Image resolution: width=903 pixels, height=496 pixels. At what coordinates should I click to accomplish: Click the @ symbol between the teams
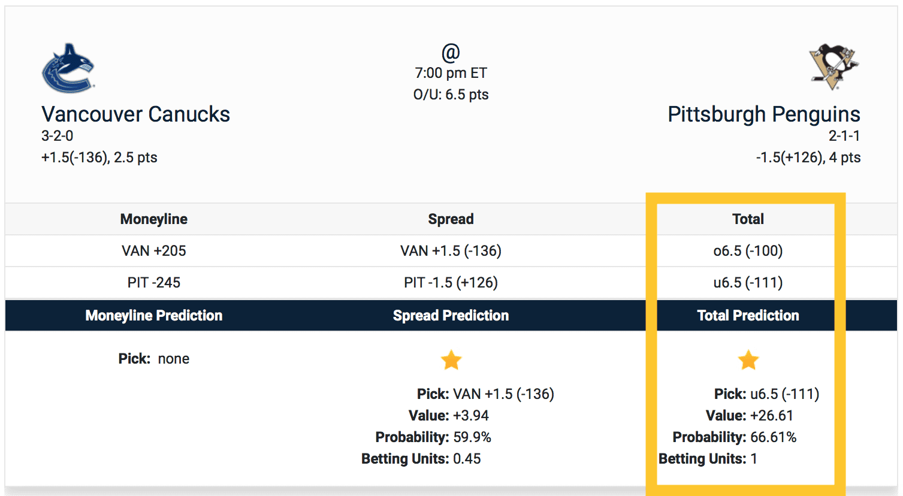tap(451, 53)
